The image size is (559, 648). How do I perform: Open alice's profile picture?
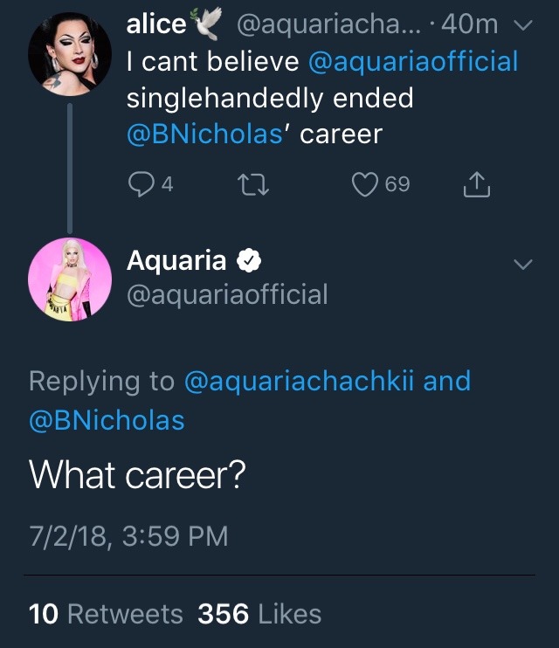(x=70, y=52)
